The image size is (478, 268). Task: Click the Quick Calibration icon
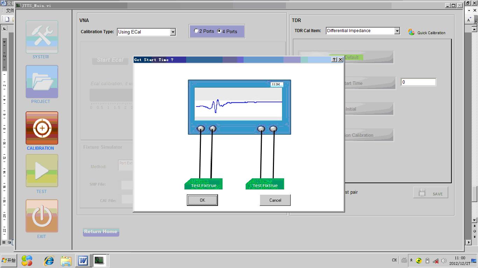click(x=412, y=32)
